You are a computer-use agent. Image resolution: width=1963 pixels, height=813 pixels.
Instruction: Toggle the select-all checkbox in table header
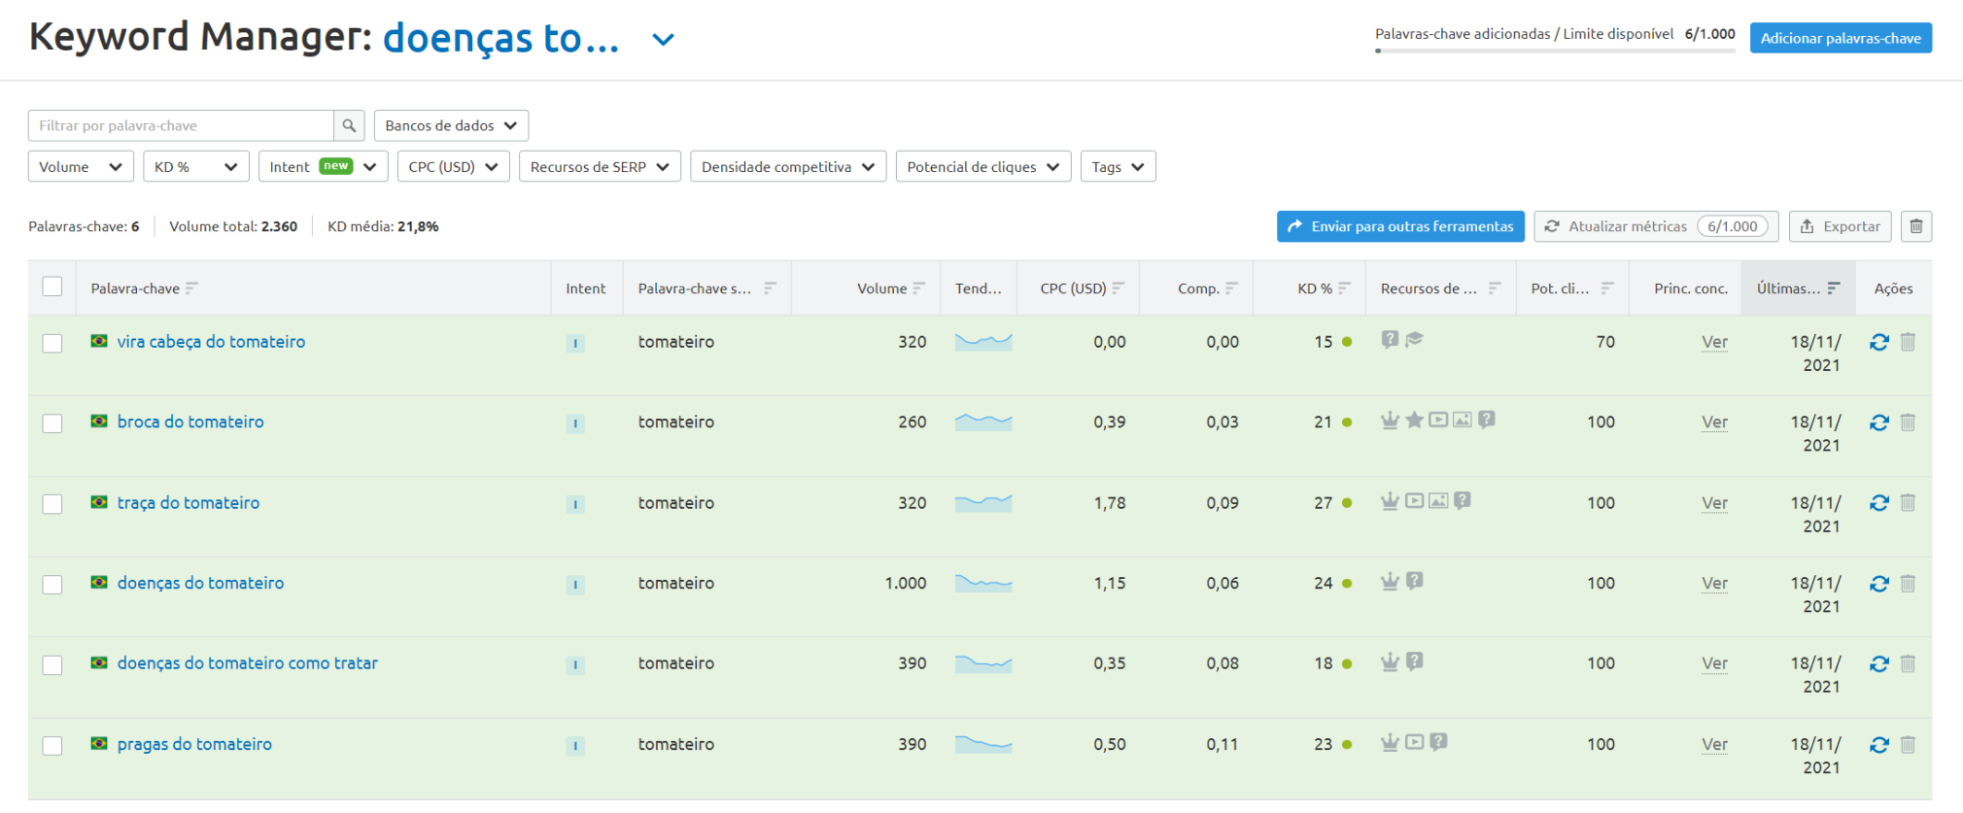coord(52,287)
